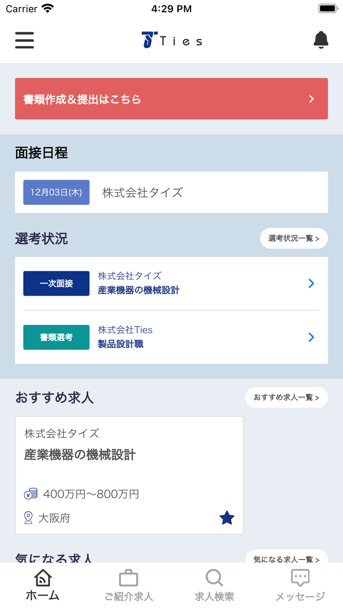Image resolution: width=343 pixels, height=610 pixels.
Task: Click the Ties logo
Action: [171, 40]
